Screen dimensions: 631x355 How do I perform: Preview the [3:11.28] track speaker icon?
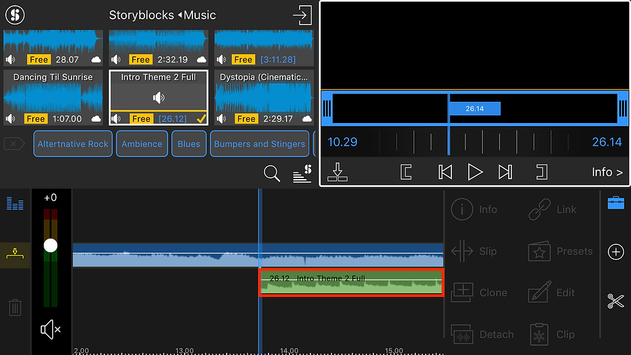221,59
